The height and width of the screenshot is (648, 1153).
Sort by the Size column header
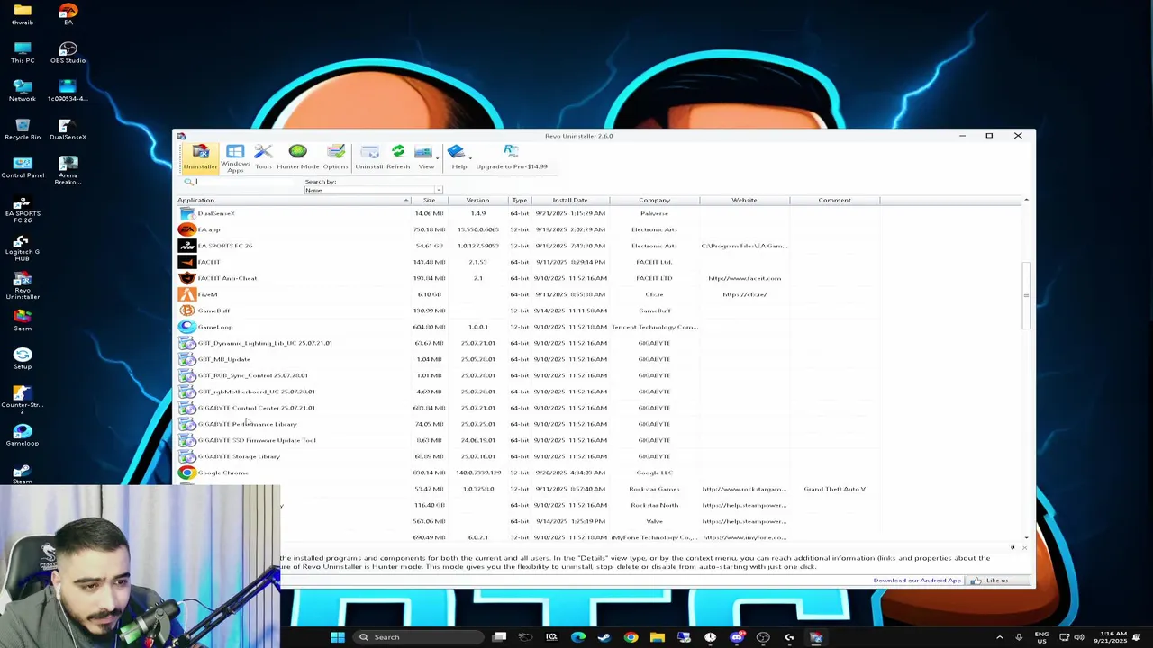430,200
